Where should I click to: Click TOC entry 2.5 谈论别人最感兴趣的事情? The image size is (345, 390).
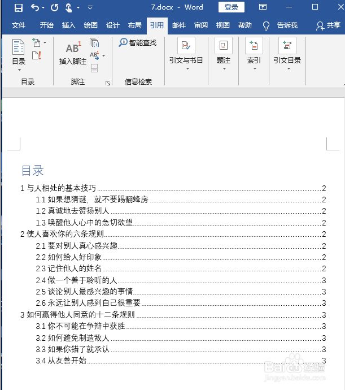[x=181, y=292]
